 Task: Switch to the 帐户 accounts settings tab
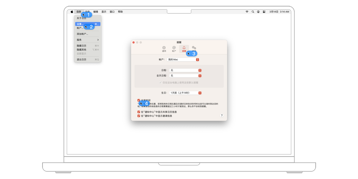(174, 49)
